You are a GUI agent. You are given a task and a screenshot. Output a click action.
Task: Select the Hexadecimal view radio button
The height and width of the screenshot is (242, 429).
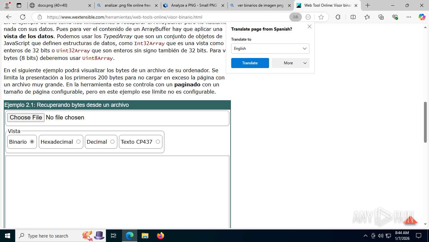coord(78,142)
